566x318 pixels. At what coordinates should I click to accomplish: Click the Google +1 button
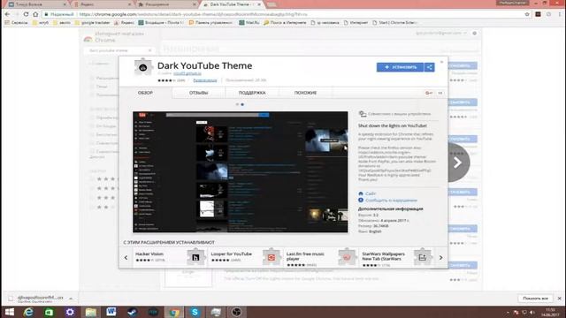coord(429,93)
